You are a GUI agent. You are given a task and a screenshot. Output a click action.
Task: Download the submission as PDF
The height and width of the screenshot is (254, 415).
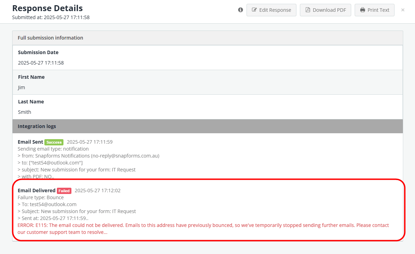(325, 10)
